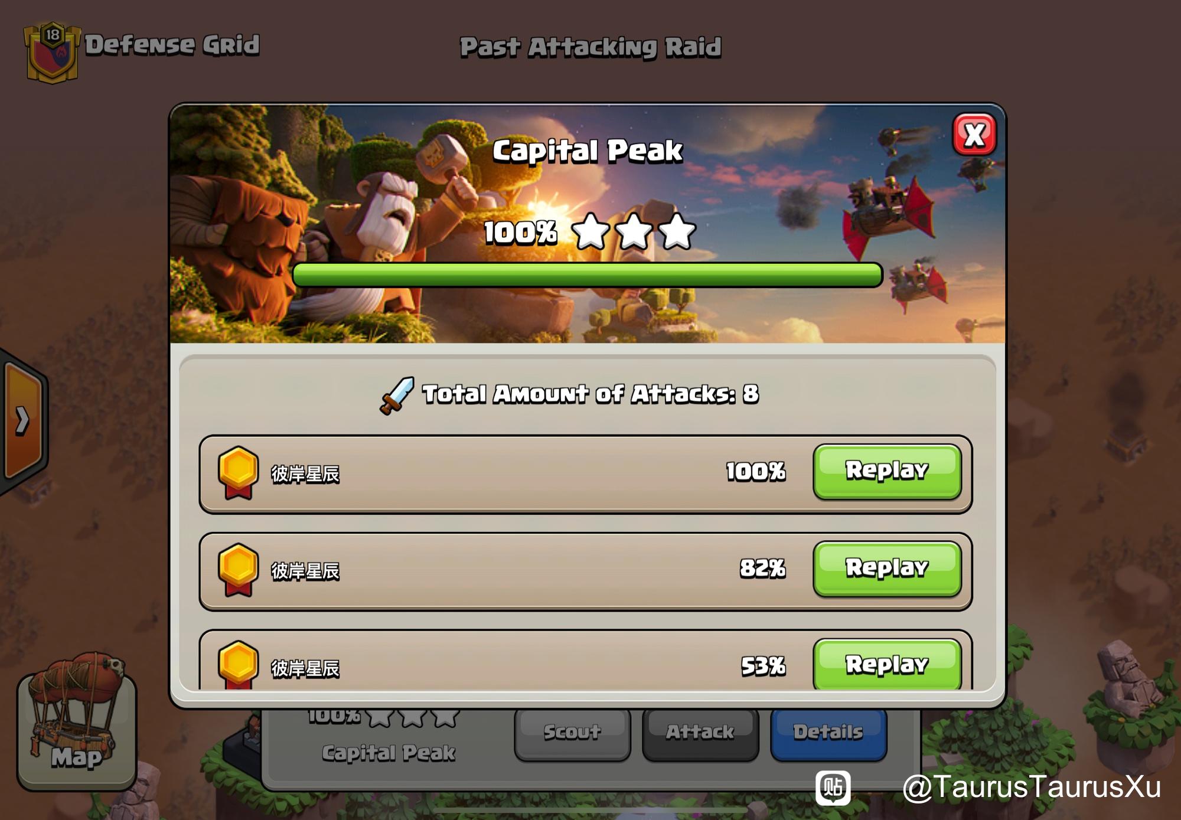
Task: Select the gold league medal on 82% row
Action: tap(238, 570)
